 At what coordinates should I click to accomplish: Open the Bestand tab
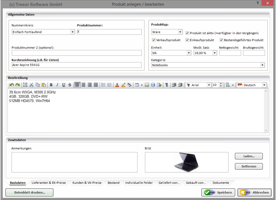tap(113, 183)
